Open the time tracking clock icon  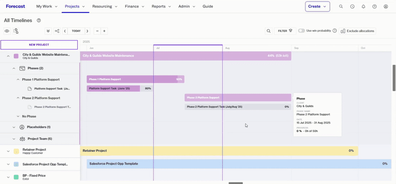(x=352, y=6)
